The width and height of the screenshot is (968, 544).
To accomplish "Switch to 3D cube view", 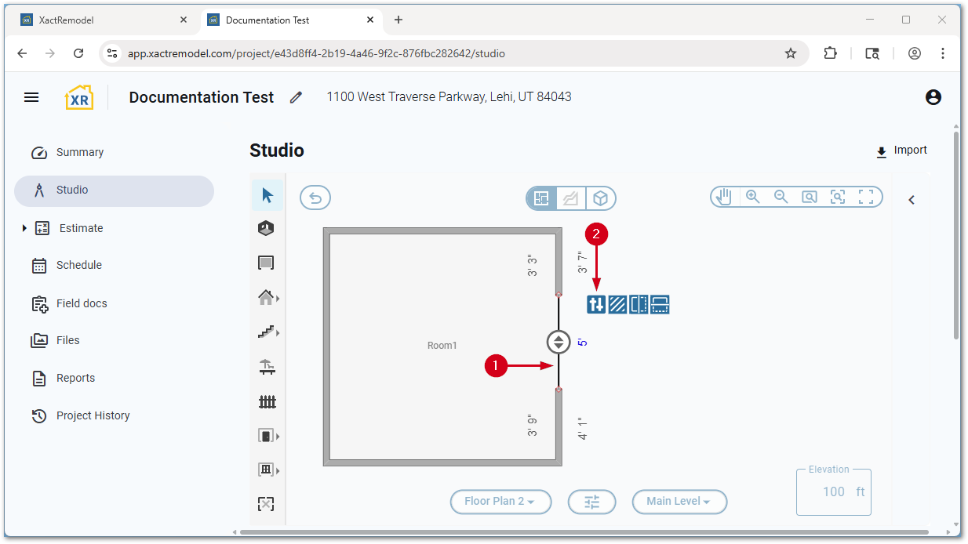I will 600,199.
